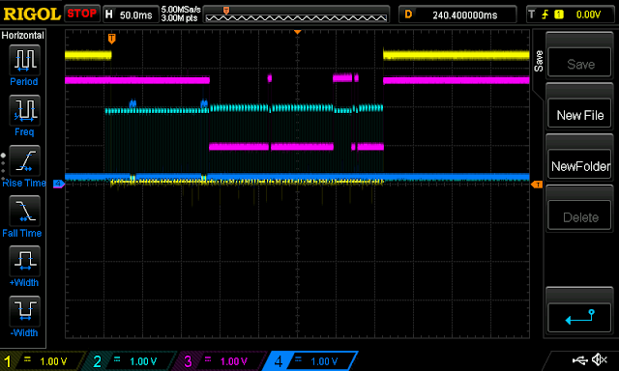Click the New File button
The image size is (619, 371).
[579, 114]
